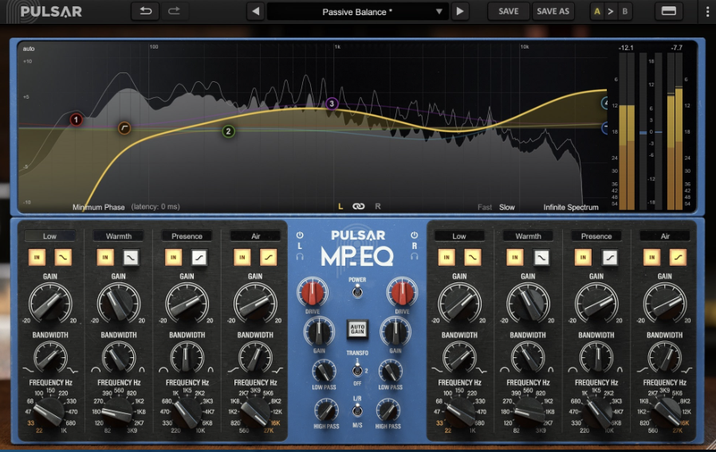Set analyzer speed to Slow
716x452 pixels.
[x=507, y=208]
